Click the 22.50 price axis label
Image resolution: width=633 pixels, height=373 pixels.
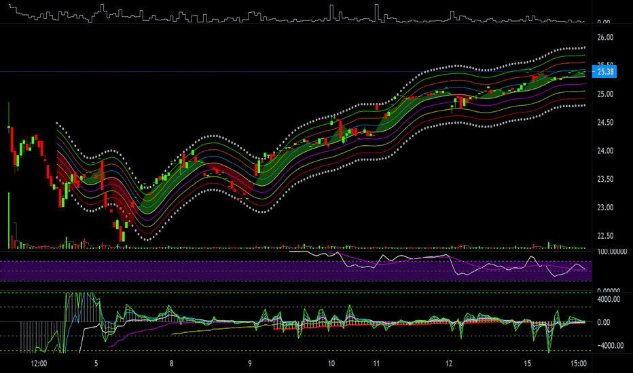605,235
